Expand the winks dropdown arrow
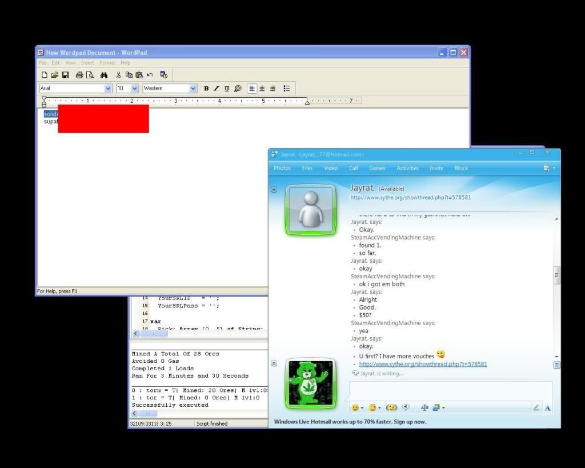The width and height of the screenshot is (585, 468). click(379, 408)
